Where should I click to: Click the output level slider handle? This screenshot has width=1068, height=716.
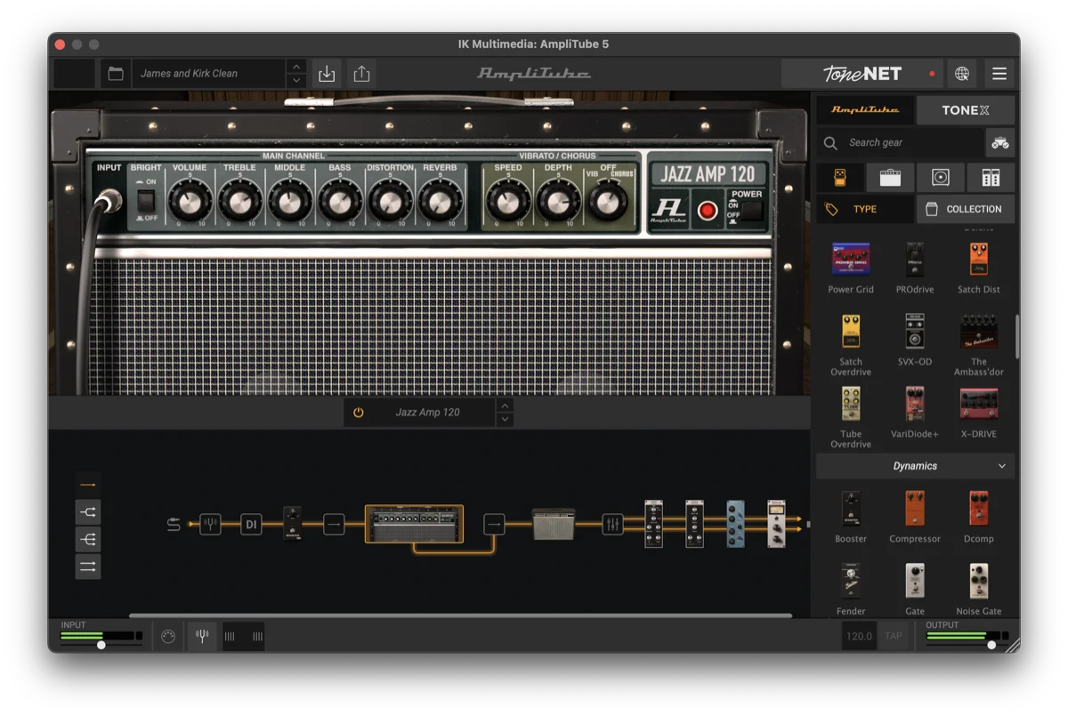991,645
